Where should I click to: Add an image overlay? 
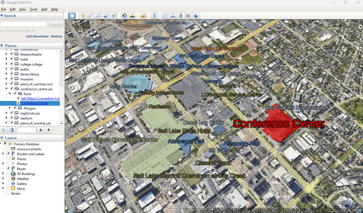(x=106, y=16)
